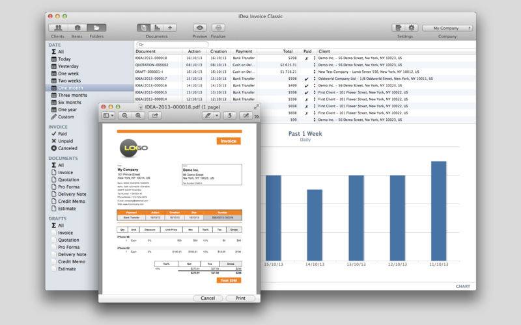
Task: Click Cancel in the print preview
Action: pyautogui.click(x=208, y=298)
